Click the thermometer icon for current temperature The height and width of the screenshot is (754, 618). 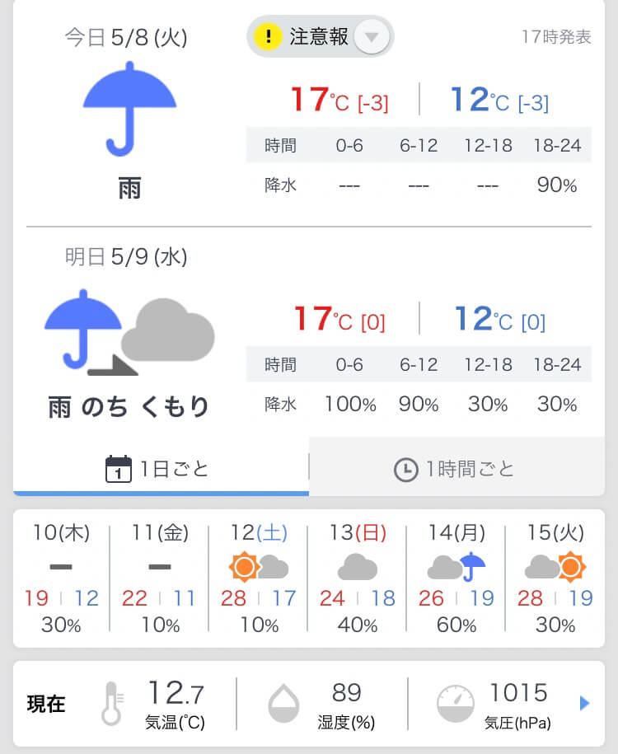[x=111, y=703]
